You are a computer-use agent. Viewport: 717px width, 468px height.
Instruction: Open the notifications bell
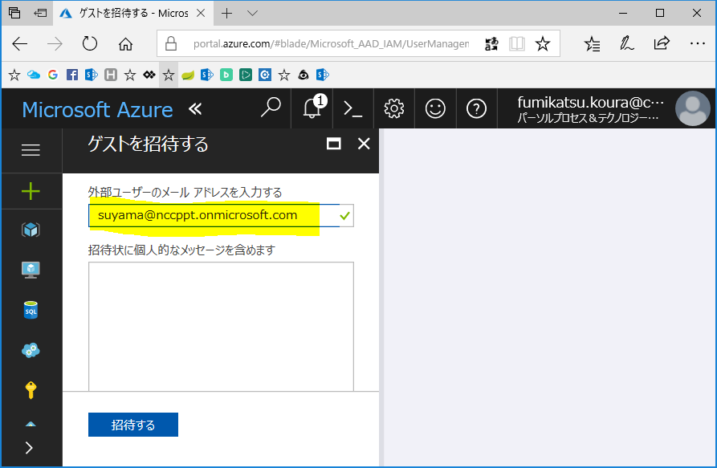[313, 108]
